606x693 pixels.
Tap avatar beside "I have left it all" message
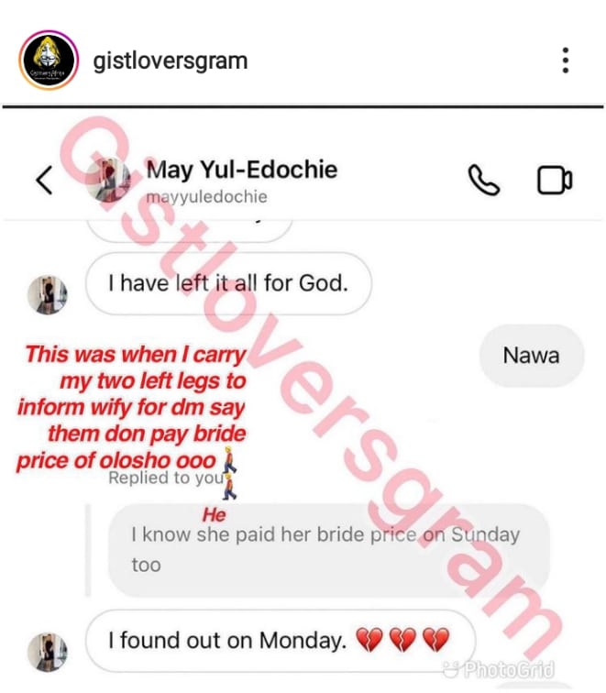(48, 295)
